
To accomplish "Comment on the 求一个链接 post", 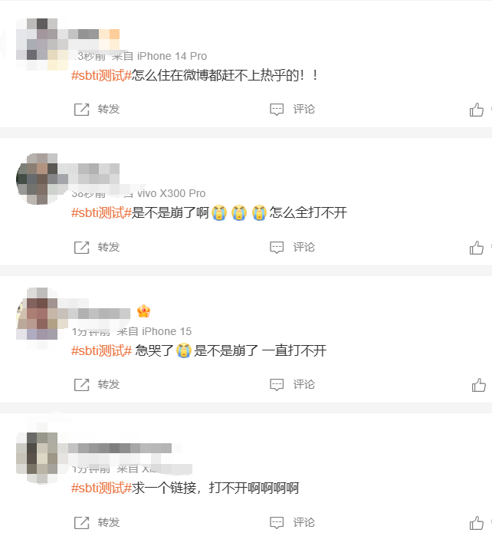I will 292,522.
